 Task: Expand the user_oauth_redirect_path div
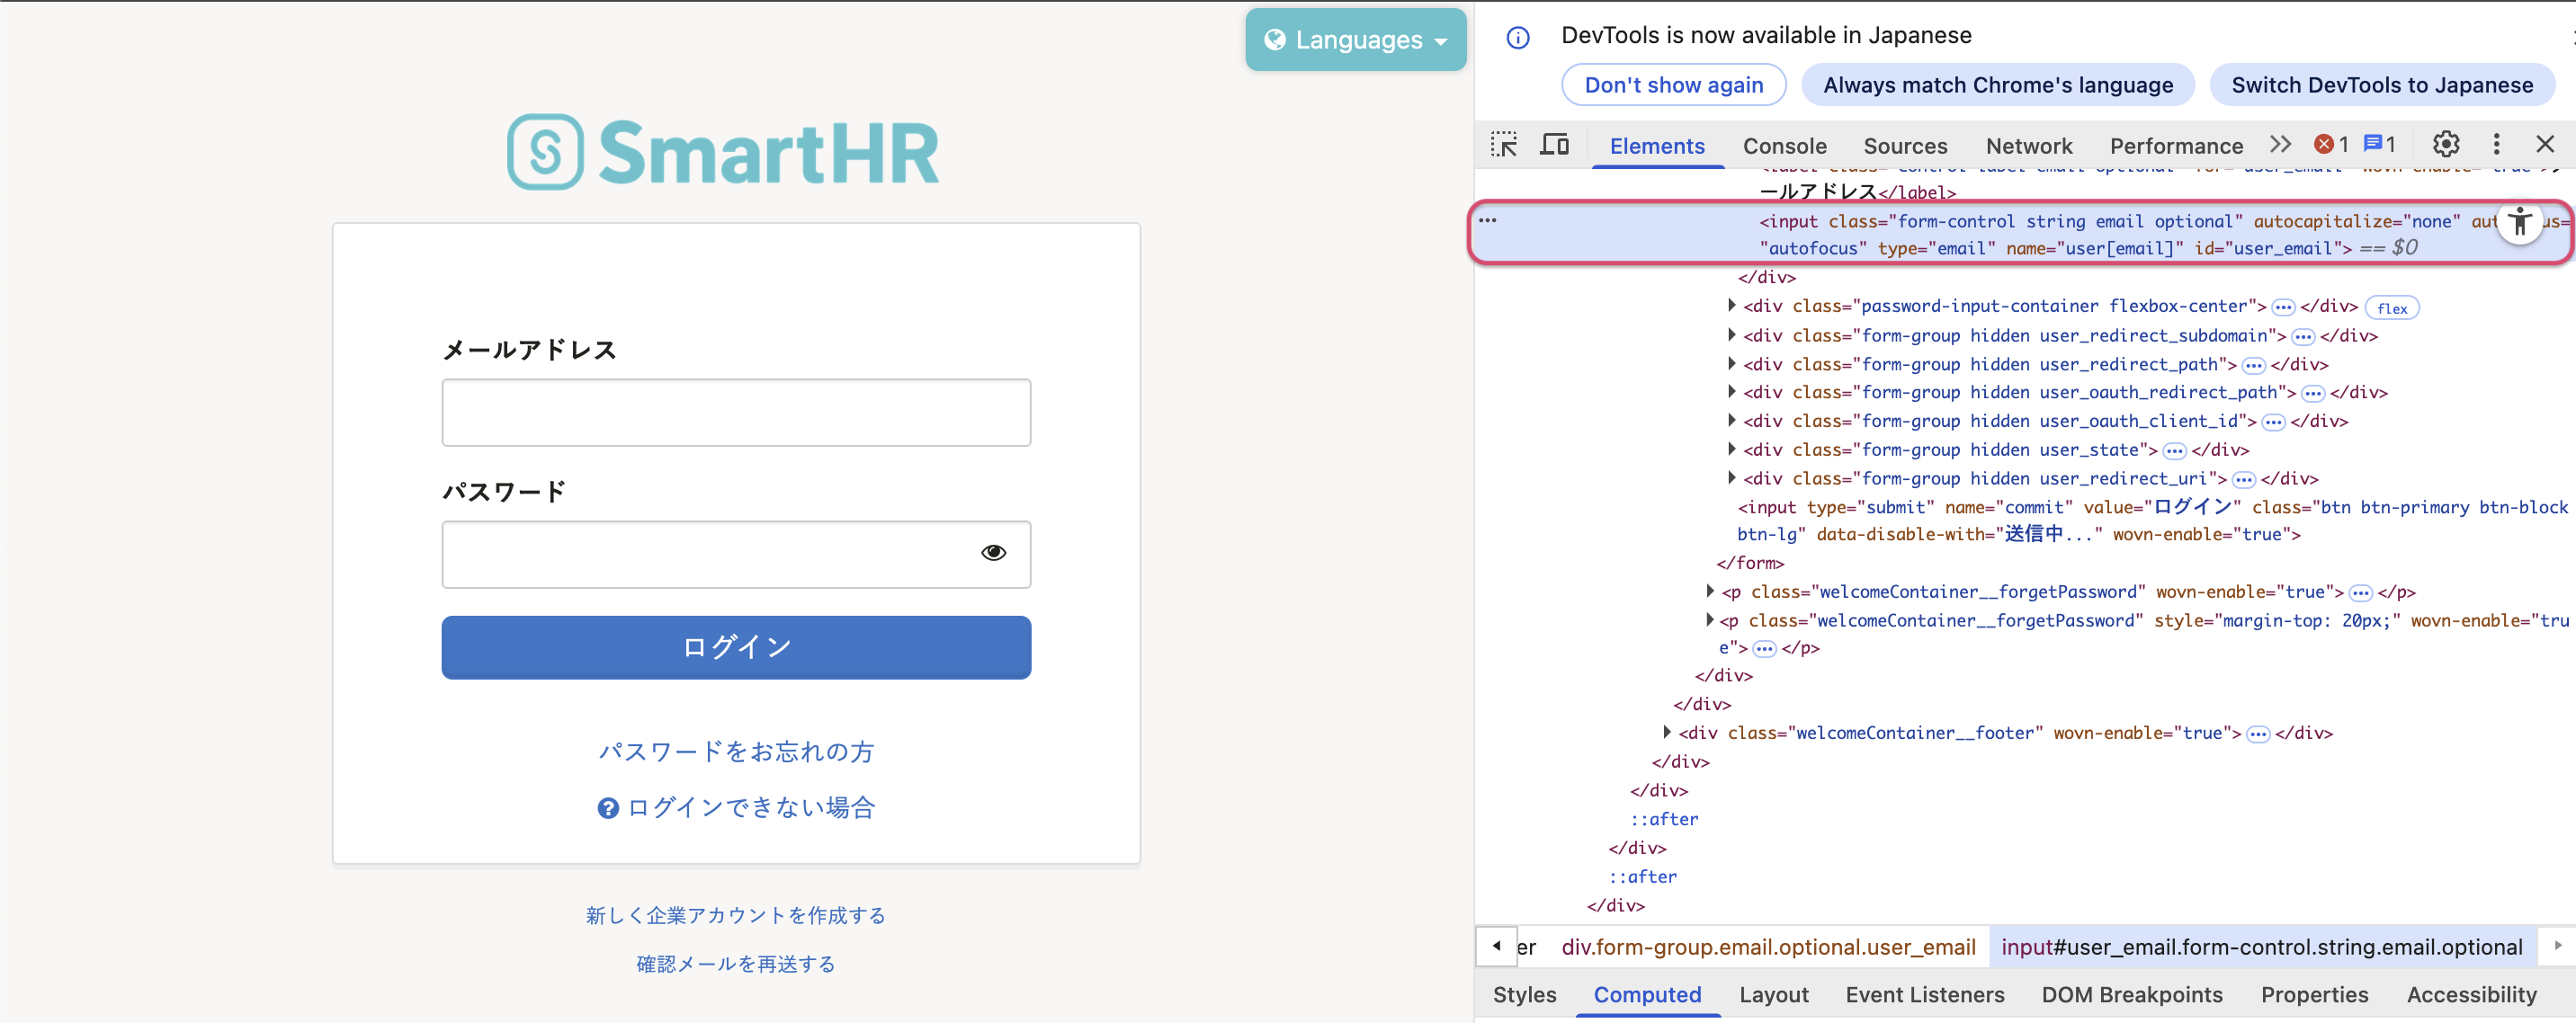pos(1731,392)
